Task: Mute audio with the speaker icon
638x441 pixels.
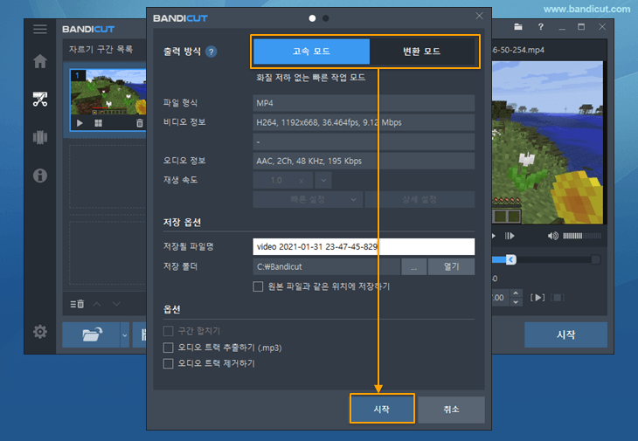Action: tap(552, 236)
